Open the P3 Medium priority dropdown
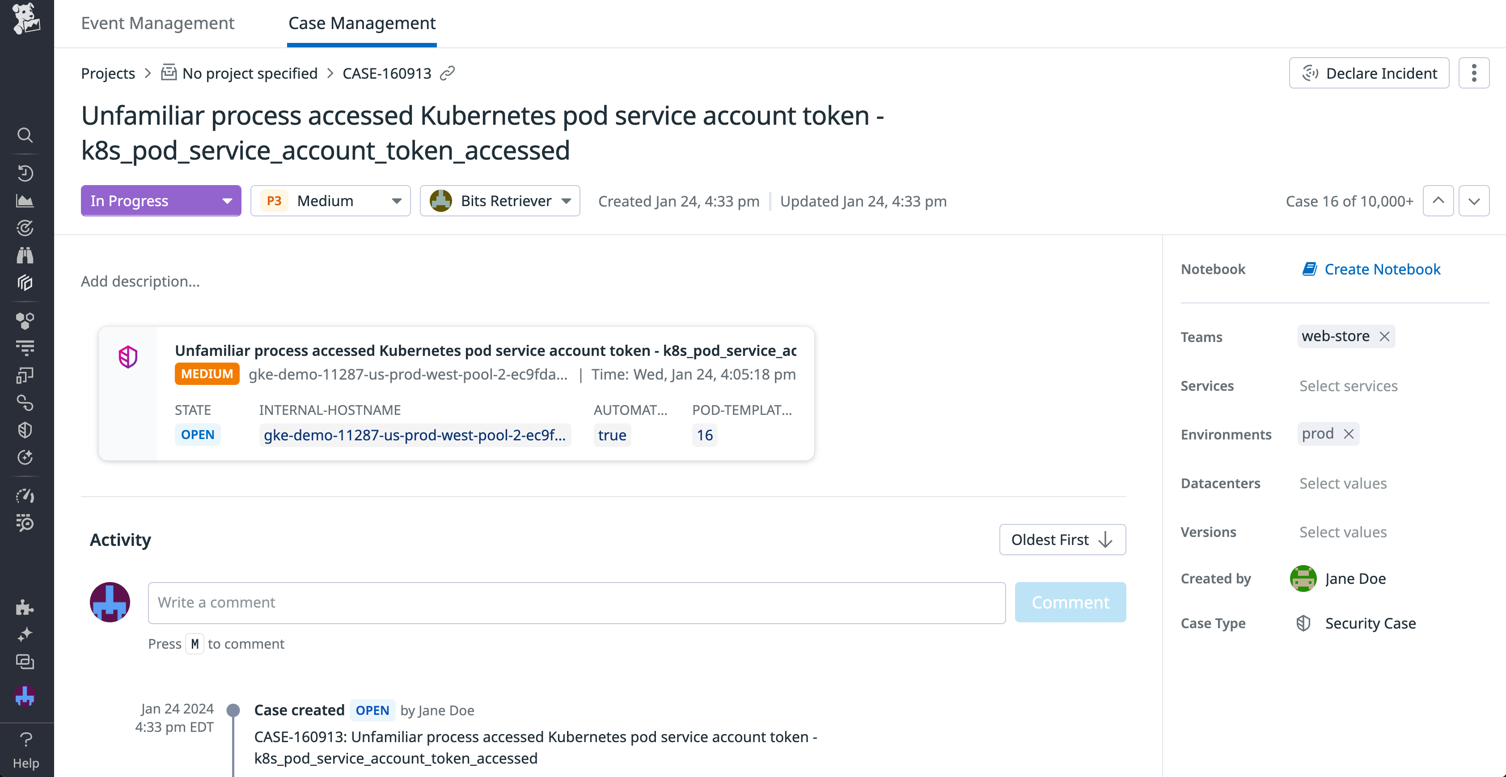 point(330,201)
